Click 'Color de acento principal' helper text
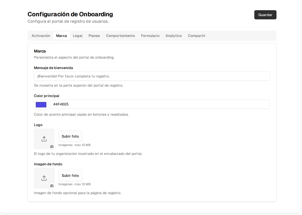The width and height of the screenshot is (302, 215). coord(81,114)
